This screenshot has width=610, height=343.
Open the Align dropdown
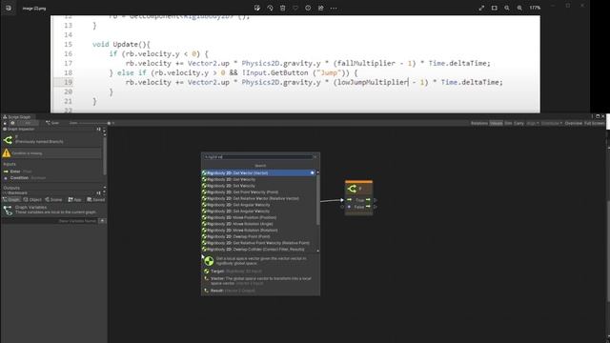click(533, 123)
